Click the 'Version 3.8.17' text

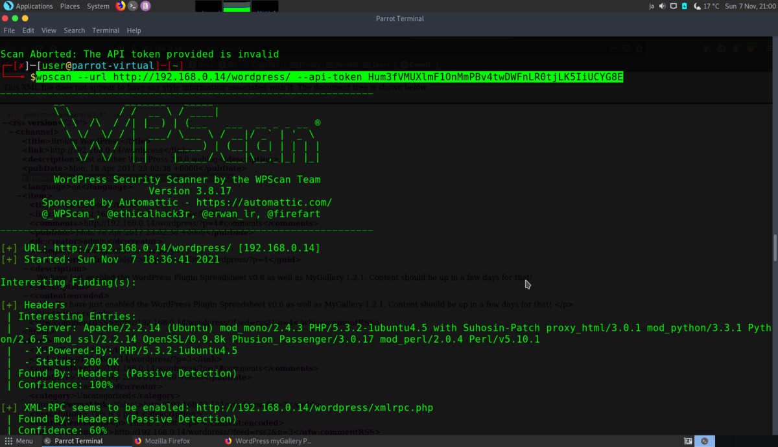(x=190, y=191)
